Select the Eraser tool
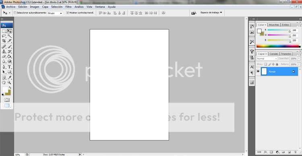Screen dimensions: 302x156 [x=4, y=57]
